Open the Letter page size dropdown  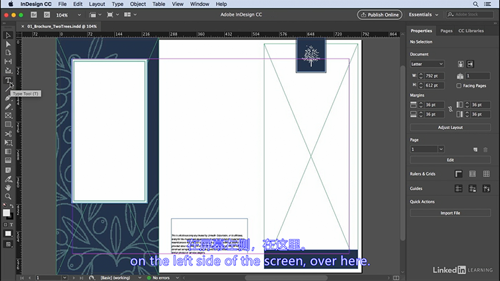point(427,64)
